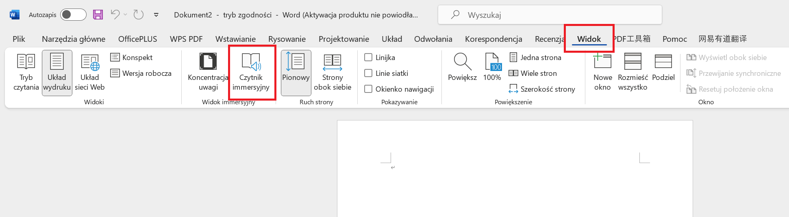Click the Undo arrow icon
Screen dimensions: 789x217
(x=115, y=15)
